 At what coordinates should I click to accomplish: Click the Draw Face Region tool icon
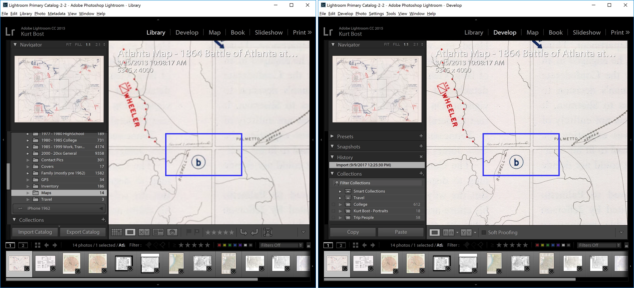click(268, 232)
